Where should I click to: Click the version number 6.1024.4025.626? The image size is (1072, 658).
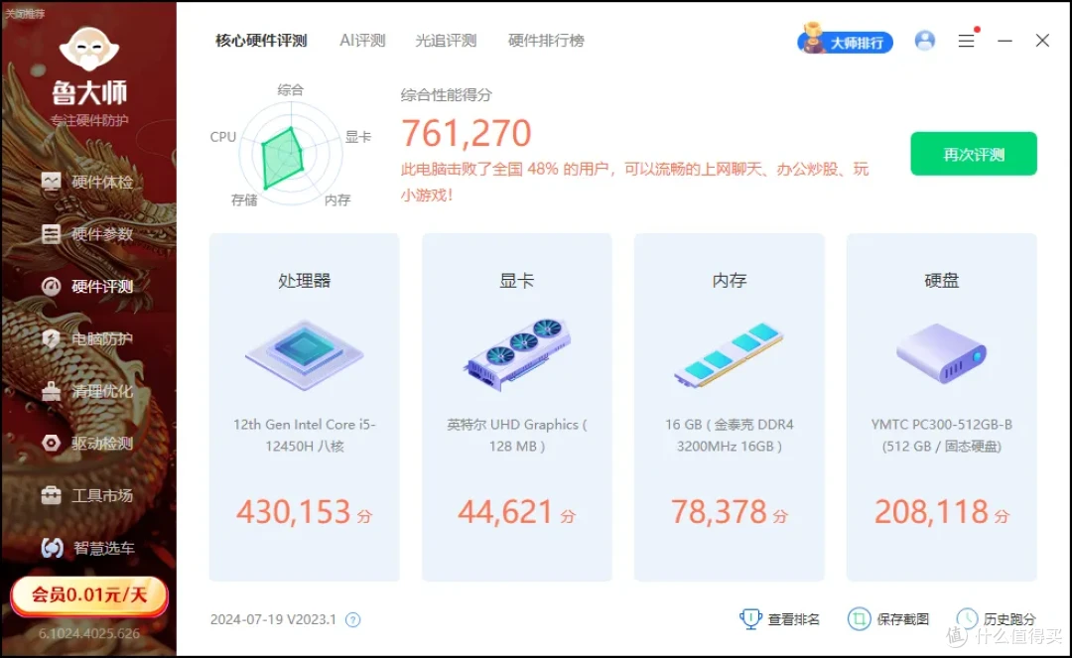(x=89, y=633)
